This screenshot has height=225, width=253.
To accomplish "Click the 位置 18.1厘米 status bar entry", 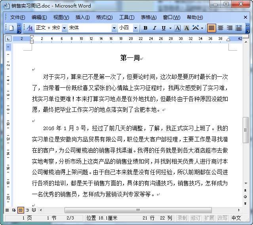I will coord(102,218).
